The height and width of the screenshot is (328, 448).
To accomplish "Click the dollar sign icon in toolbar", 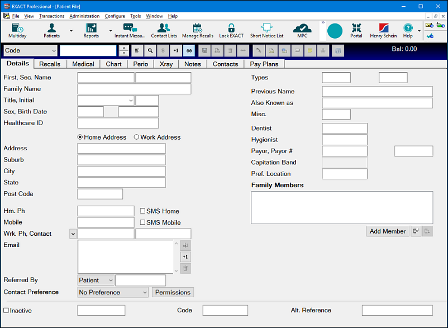I will (x=163, y=51).
